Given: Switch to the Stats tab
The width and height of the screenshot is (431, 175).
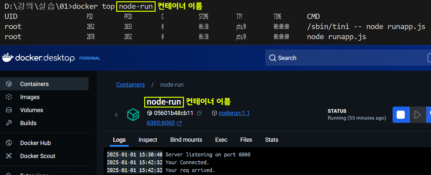Looking at the screenshot, I should pyautogui.click(x=271, y=140).
